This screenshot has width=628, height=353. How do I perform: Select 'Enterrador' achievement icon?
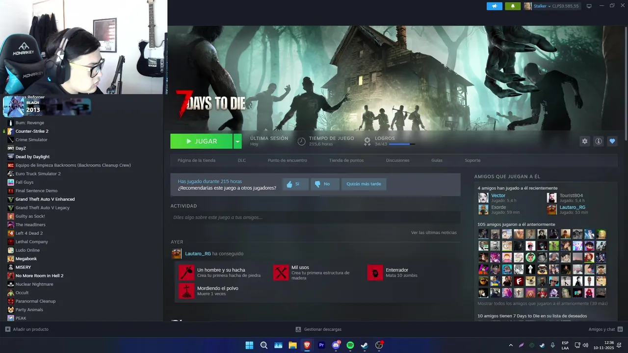(x=375, y=273)
